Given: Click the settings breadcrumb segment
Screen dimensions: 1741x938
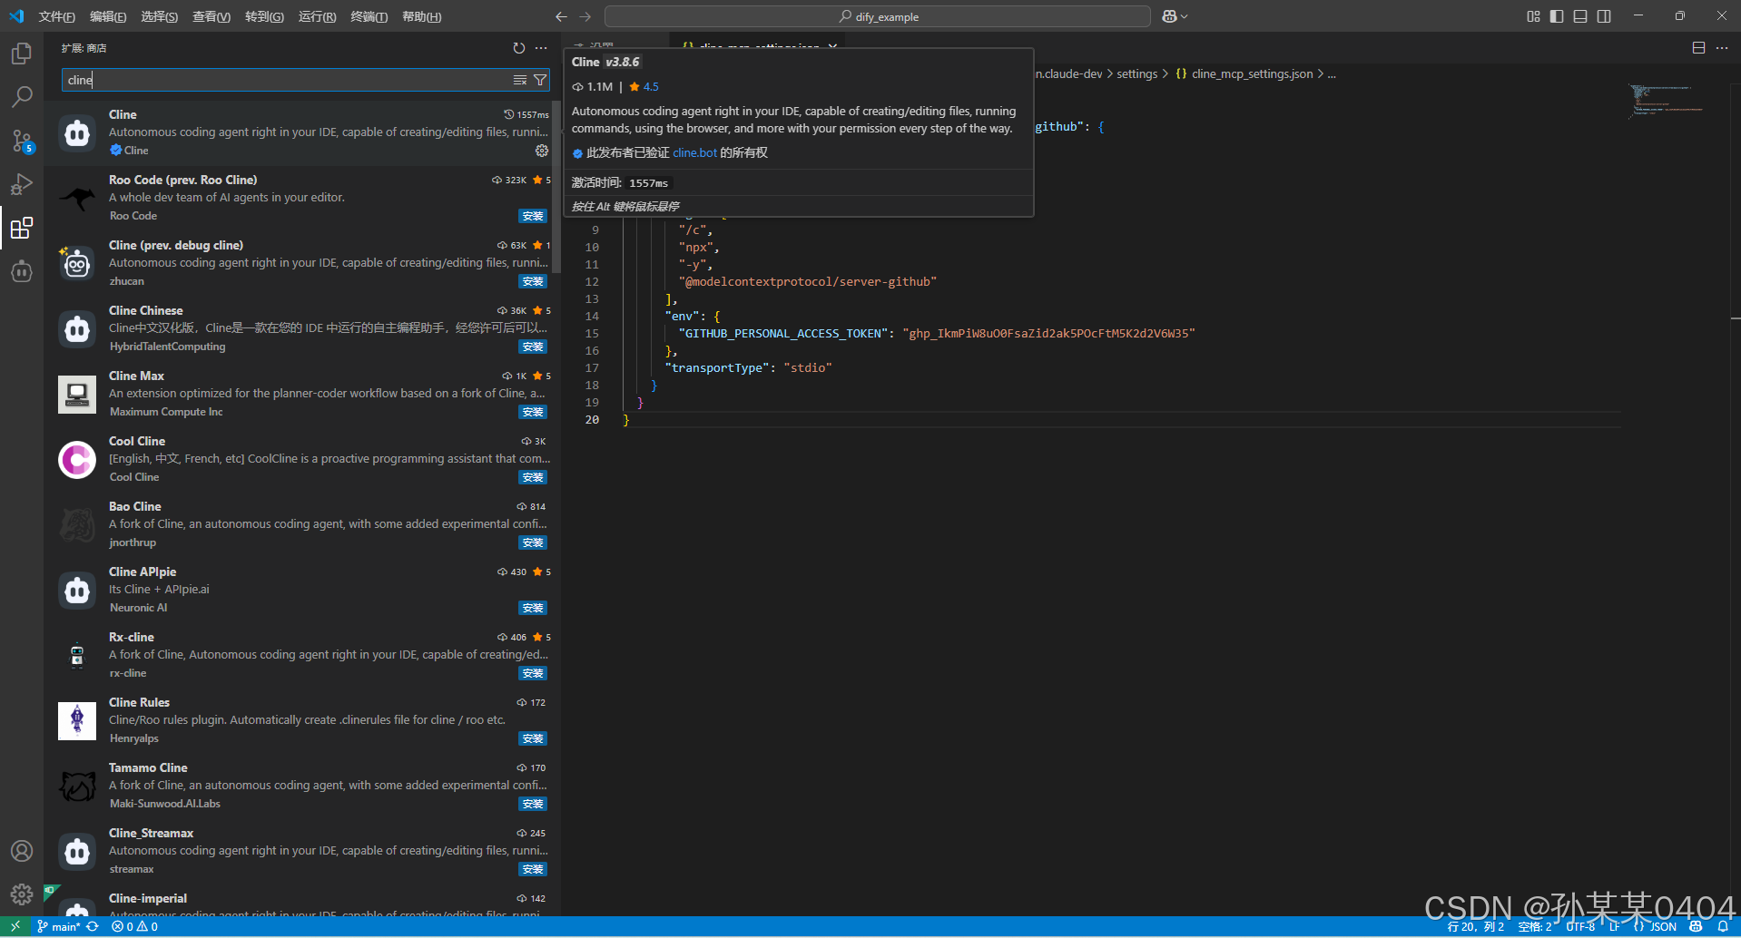Looking at the screenshot, I should [1136, 73].
